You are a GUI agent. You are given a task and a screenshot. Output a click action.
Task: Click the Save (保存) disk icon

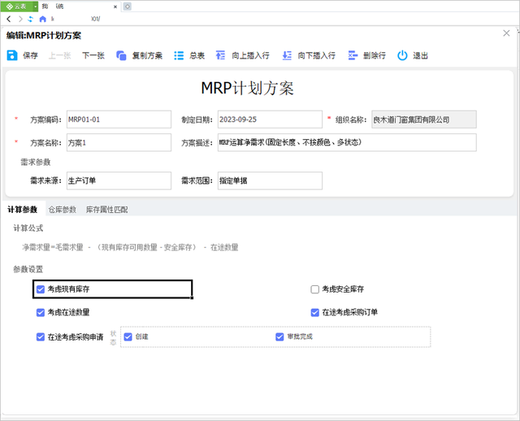(x=12, y=55)
